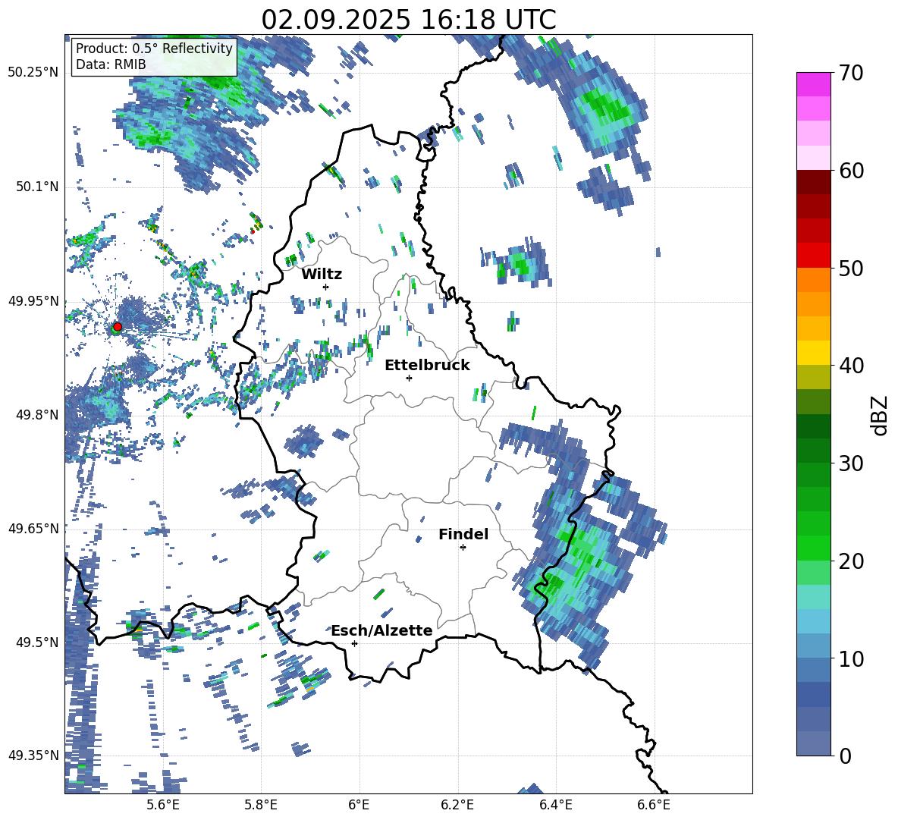Click the Esch/Alzette station cross marker

(x=354, y=643)
